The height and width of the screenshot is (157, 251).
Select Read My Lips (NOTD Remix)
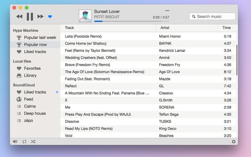click(148, 129)
